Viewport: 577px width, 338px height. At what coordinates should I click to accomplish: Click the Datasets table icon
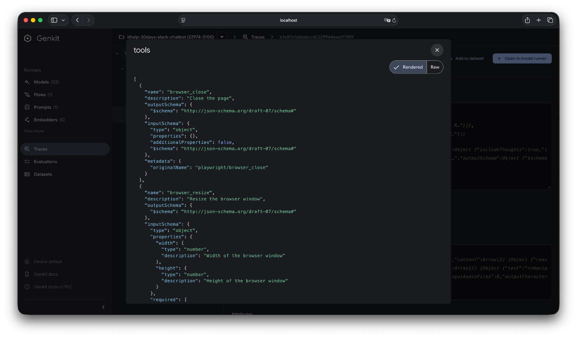(27, 175)
